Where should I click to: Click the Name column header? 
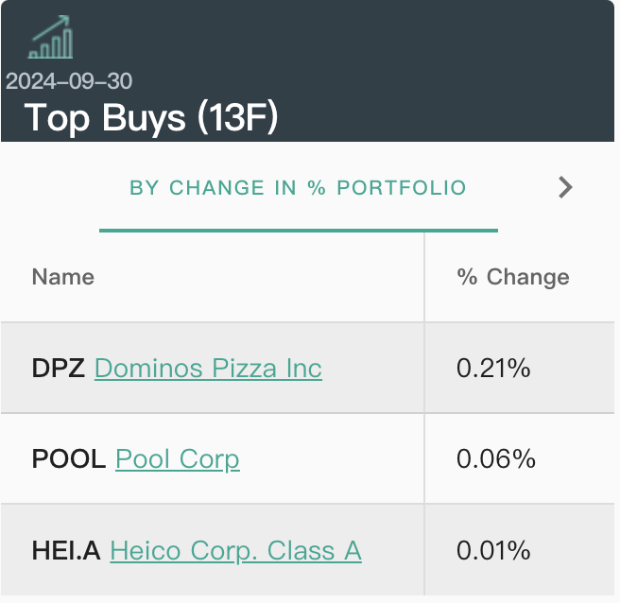coord(63,277)
